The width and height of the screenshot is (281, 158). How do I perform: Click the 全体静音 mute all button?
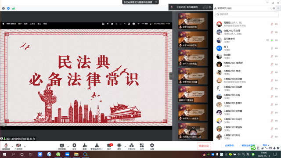coord(229,145)
